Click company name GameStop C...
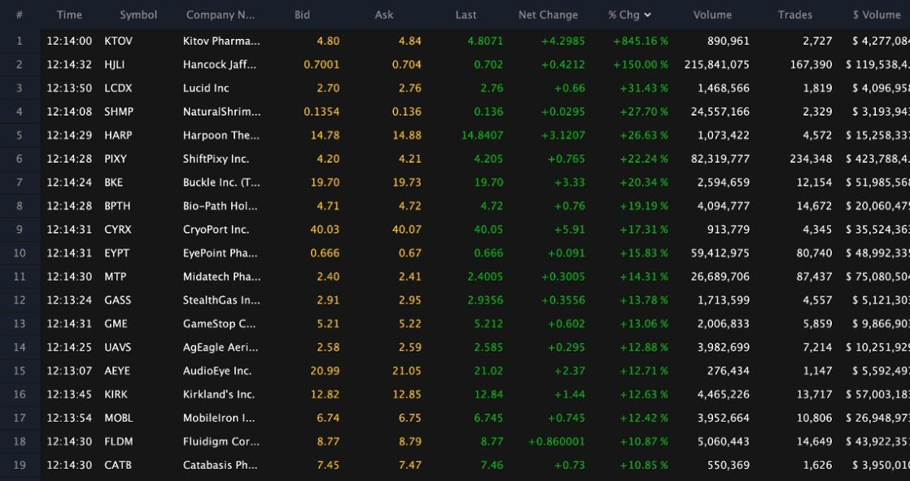 click(x=220, y=324)
